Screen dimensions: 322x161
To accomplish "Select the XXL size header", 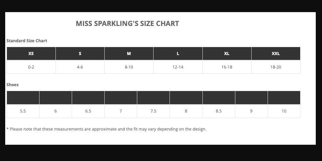I will (x=276, y=54).
